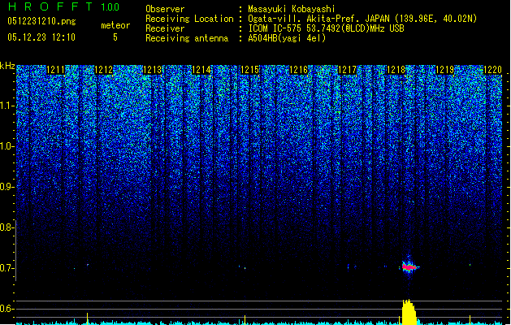
Task: Click the 0.9 kHz axis label
Action: 7,187
